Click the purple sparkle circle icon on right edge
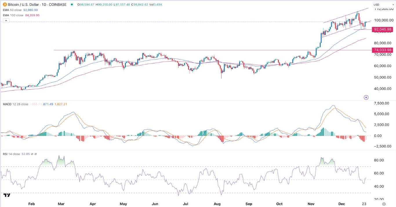This screenshot has width=396, height=207. tap(366, 97)
